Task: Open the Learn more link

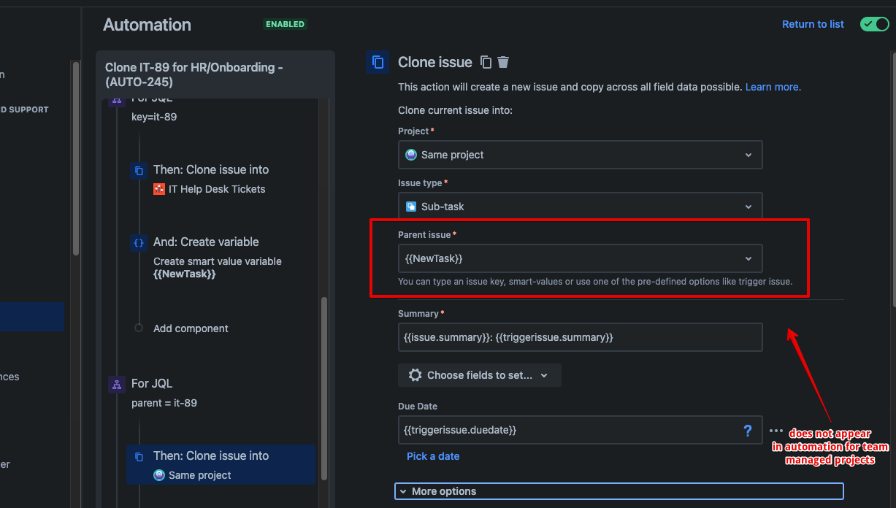Action: 773,87
